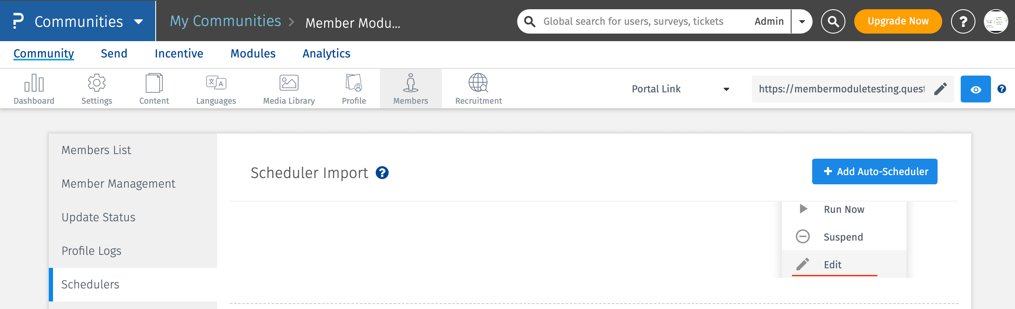
Task: Click the round search icon button
Action: (x=833, y=21)
